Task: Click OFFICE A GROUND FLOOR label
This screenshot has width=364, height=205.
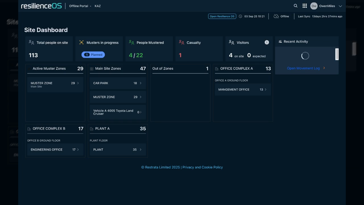Action: pyautogui.click(x=231, y=80)
